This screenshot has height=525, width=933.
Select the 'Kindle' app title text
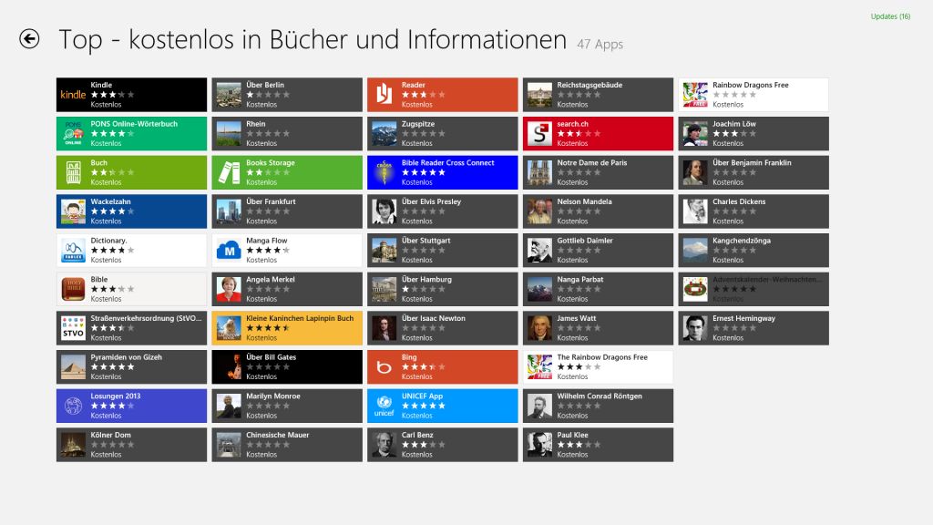click(x=101, y=85)
